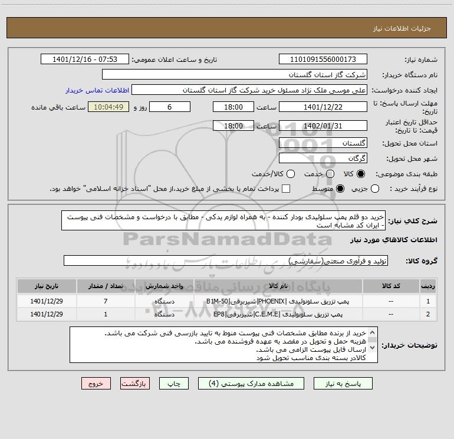Click the delivery city field گرگان
The width and height of the screenshot is (454, 439).
(x=323, y=158)
